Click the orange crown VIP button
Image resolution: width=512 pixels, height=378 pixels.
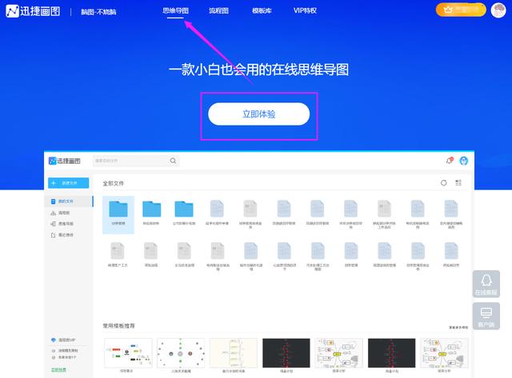click(461, 10)
